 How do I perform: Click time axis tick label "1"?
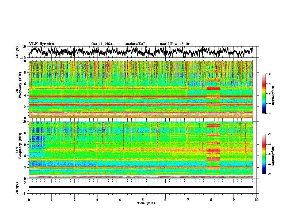(x=51, y=200)
